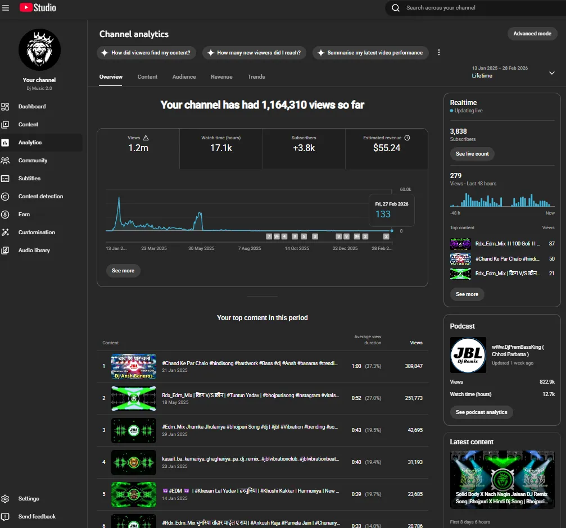Open thumbnail of Rdx_Edm_Mix Tuntun Yadav video
566x528 pixels.
pyautogui.click(x=134, y=398)
